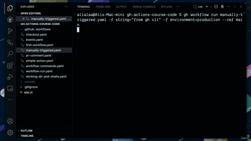The width and height of the screenshot is (251, 141).
Task: Open working-dir-and-shells.yaml file
Action: (x=46, y=76)
